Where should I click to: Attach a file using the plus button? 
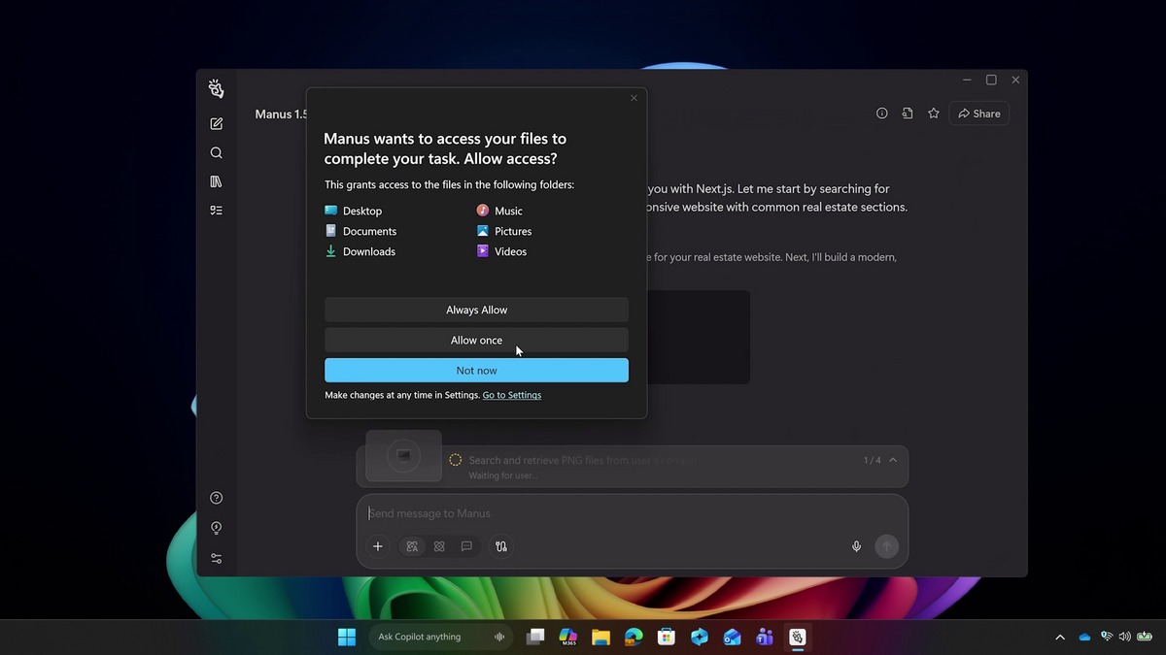[x=378, y=546]
